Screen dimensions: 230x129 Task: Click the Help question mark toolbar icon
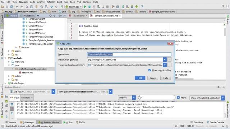pos(142,6)
